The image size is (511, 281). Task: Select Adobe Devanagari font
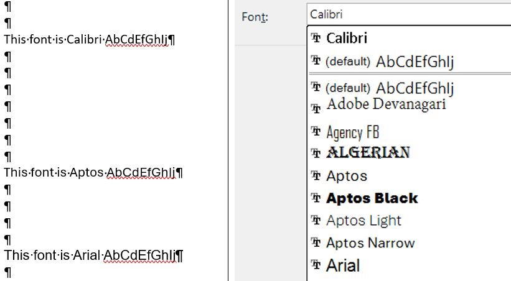point(386,104)
